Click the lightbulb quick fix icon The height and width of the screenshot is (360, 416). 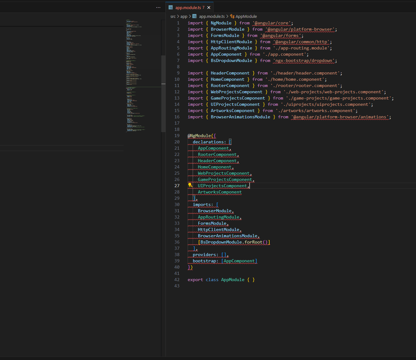coord(190,185)
